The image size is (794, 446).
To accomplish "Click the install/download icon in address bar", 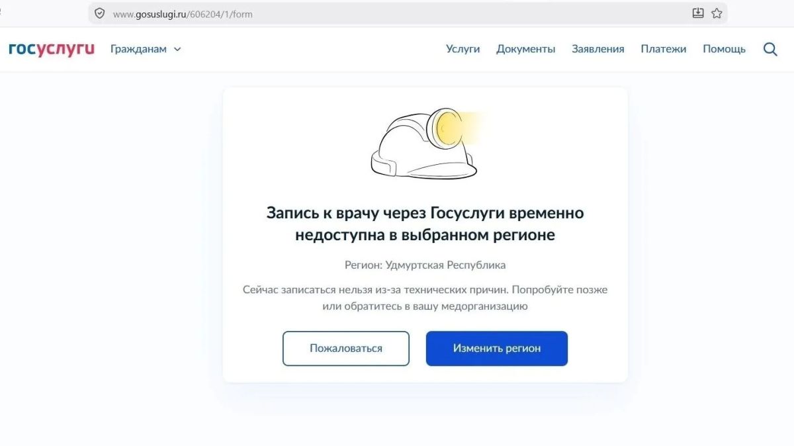I will point(697,13).
